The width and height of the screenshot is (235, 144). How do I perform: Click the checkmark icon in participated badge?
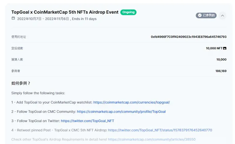tap(200, 15)
